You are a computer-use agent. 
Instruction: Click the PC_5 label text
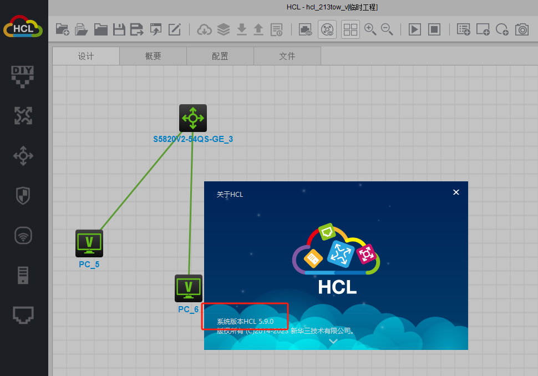click(x=89, y=265)
